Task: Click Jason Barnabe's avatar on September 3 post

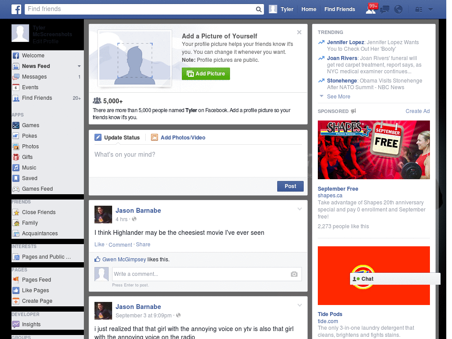Action: (103, 311)
